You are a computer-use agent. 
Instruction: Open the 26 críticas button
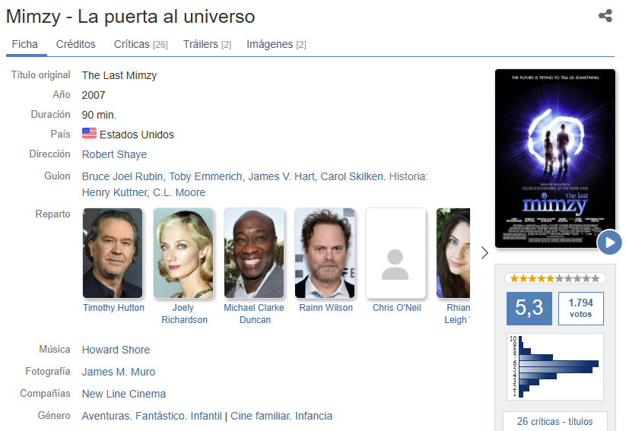[555, 421]
